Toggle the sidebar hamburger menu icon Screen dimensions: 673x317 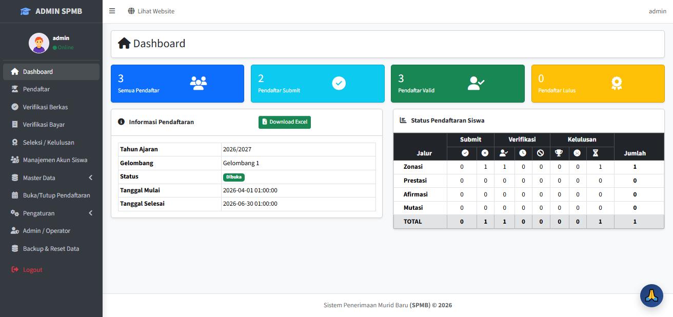[x=112, y=11]
